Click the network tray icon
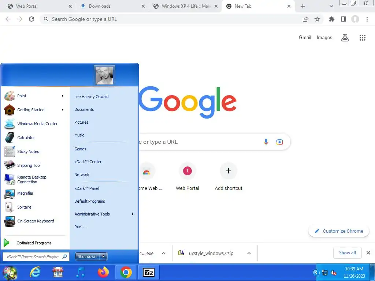Viewport: 375px width, 281px height. (325, 273)
